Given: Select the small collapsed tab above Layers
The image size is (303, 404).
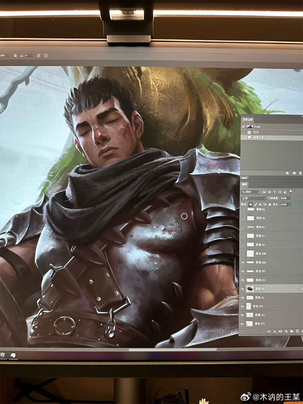Looking at the screenshot, I should click(244, 178).
